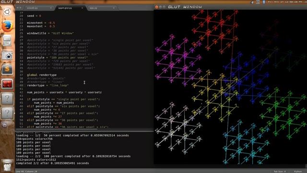This screenshot has height=173, width=307.
Task: Click the if pointstyle == "single point per voxel" line
Action: click(x=63, y=99)
